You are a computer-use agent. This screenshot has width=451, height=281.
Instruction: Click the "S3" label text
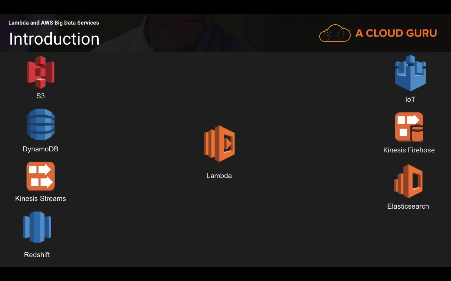(x=41, y=96)
